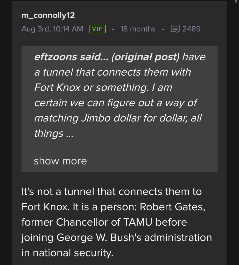Open the m_connolly12 user profile

48,16
